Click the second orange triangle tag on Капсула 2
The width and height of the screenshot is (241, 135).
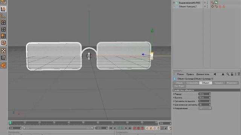point(224,6)
